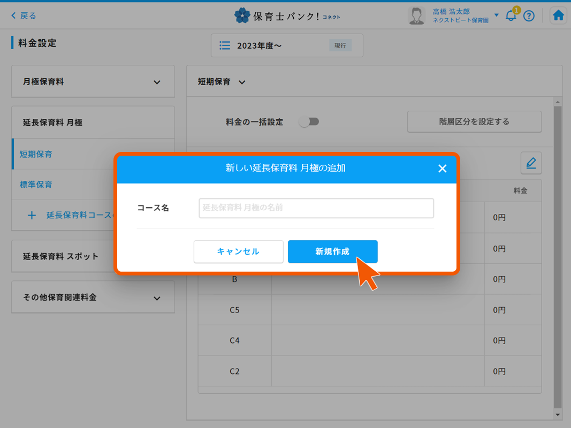Collapse the 短期保育 panel chevron
This screenshot has height=428, width=571.
point(242,82)
